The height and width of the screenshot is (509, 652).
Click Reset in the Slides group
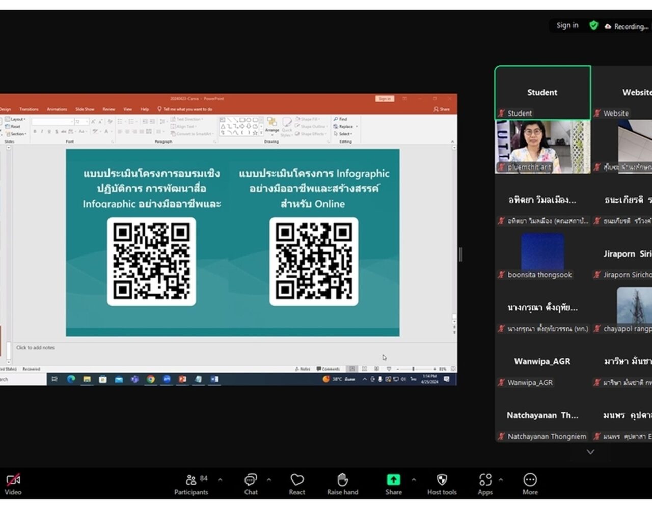click(x=12, y=126)
